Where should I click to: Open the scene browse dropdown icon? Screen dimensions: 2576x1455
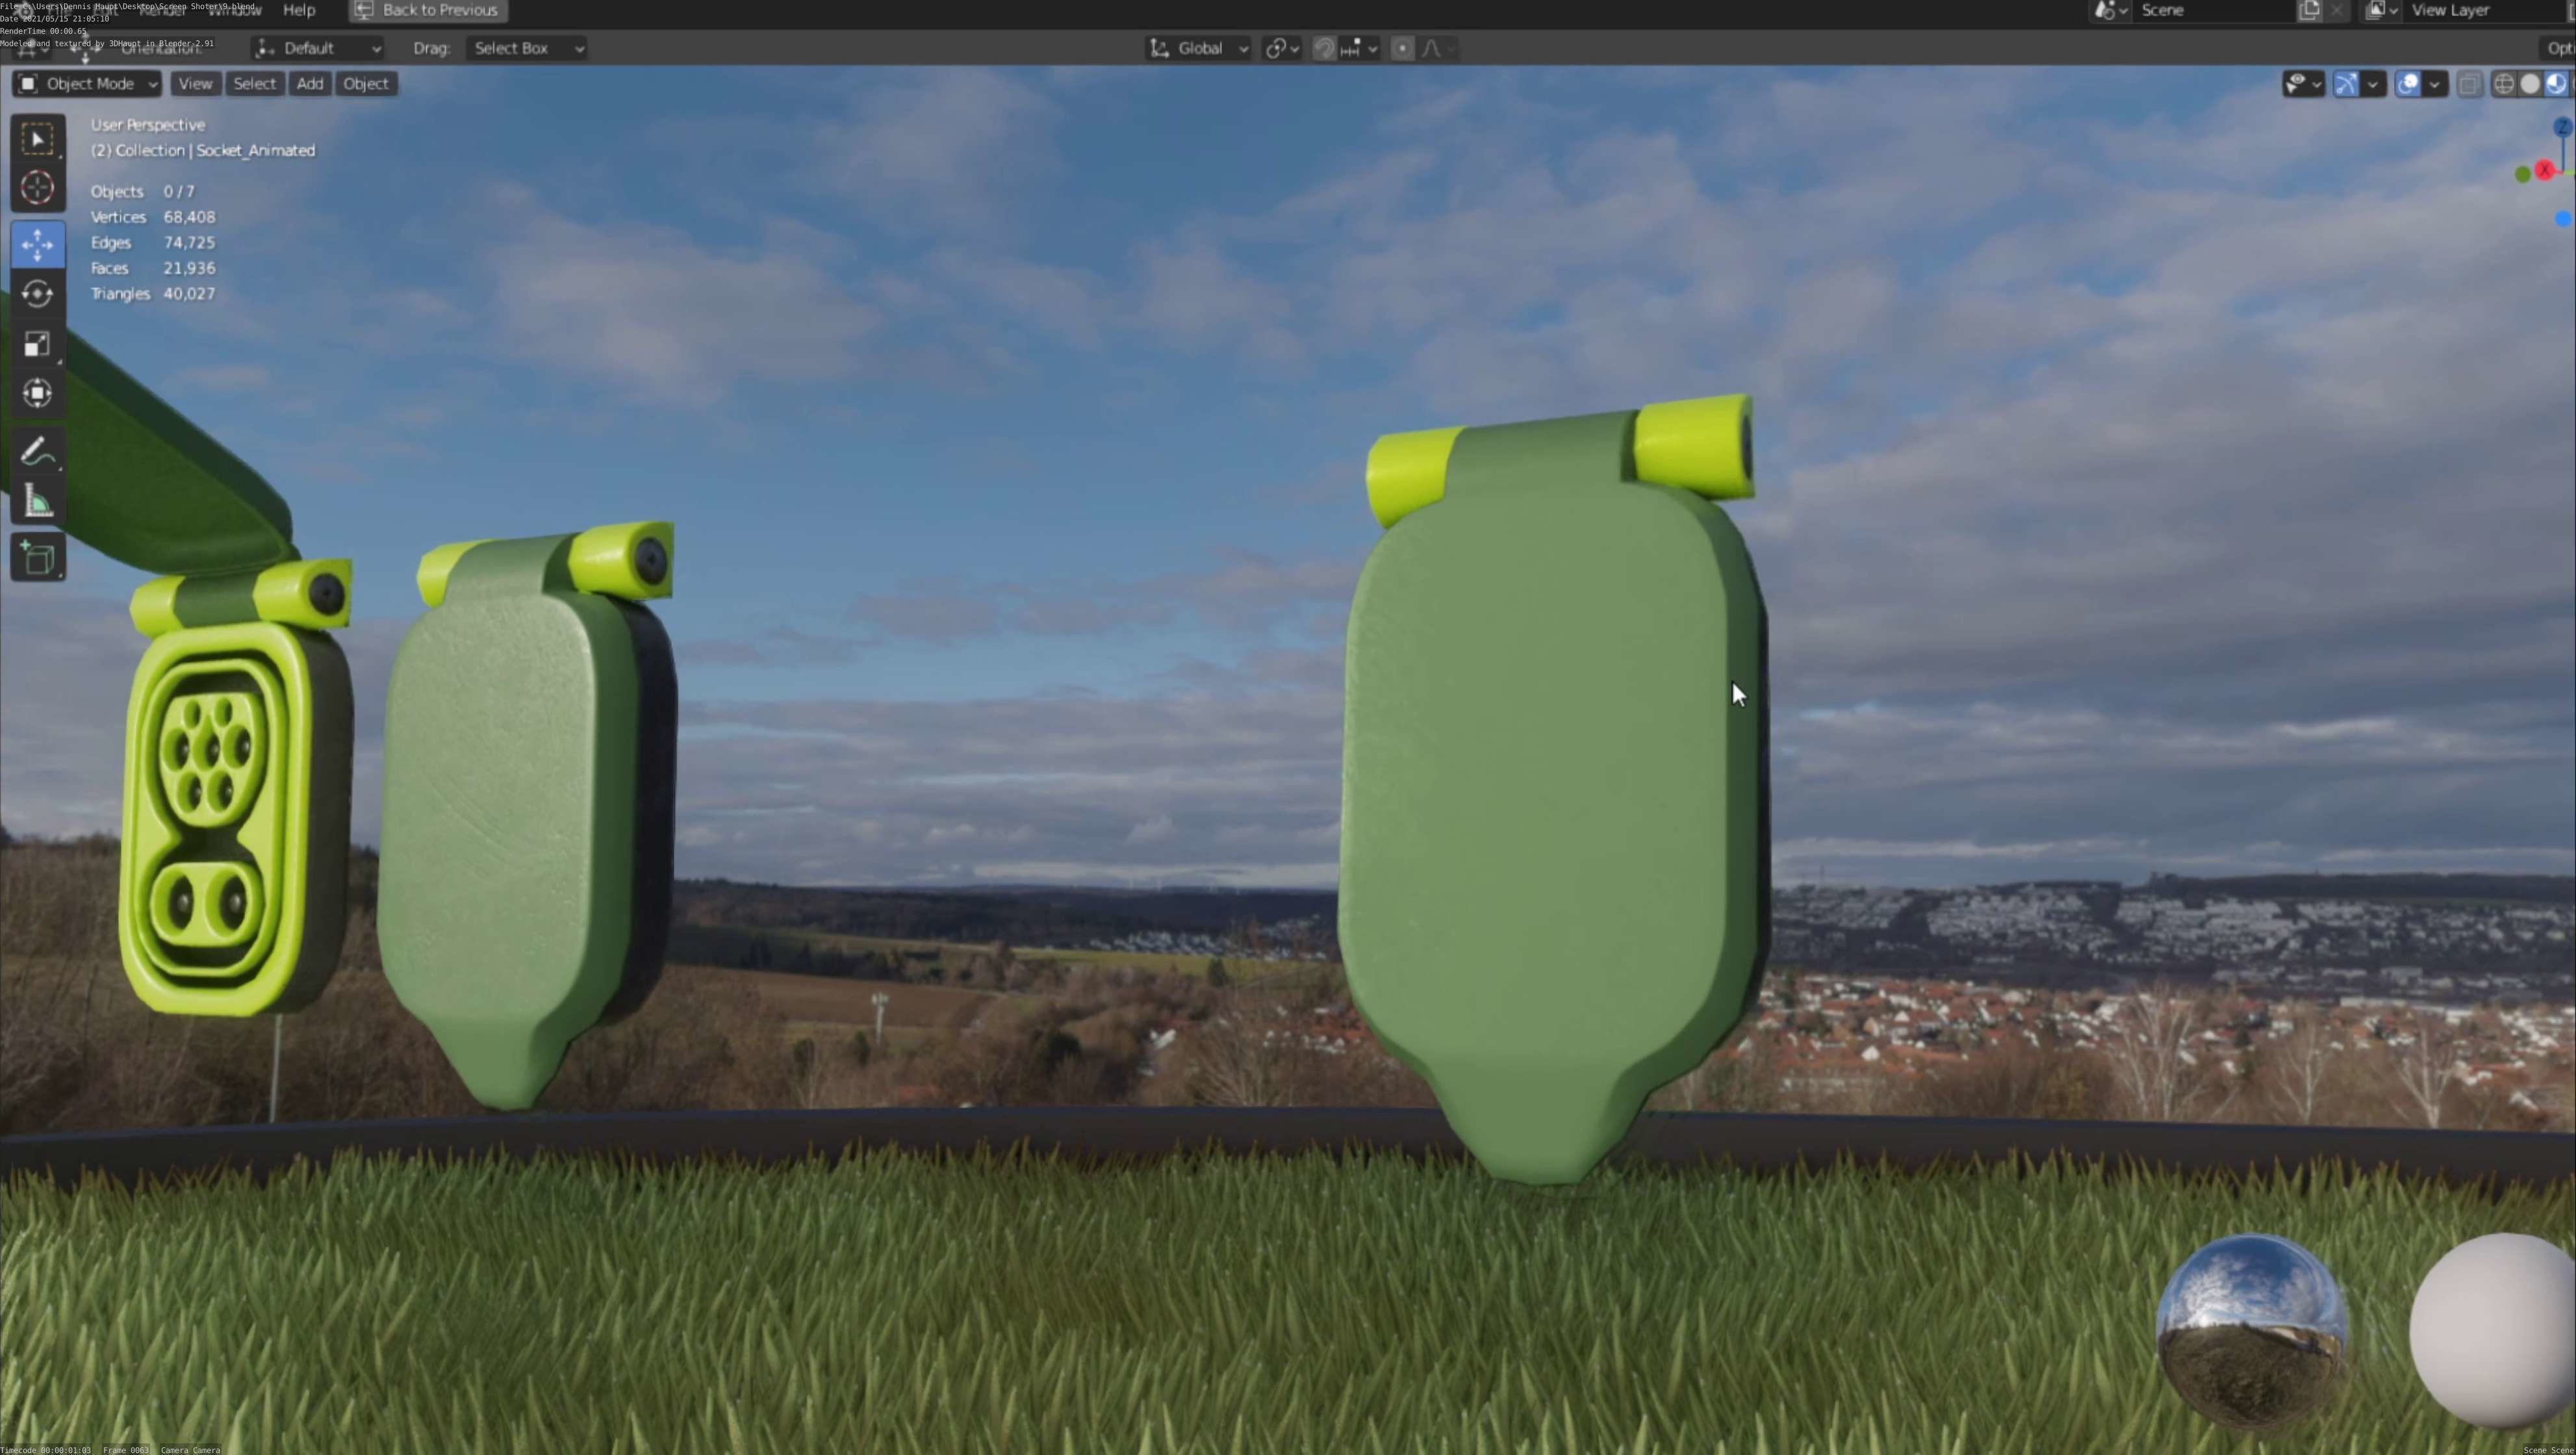2110,10
